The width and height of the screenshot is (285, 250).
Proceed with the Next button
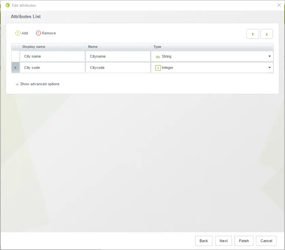[223, 241]
